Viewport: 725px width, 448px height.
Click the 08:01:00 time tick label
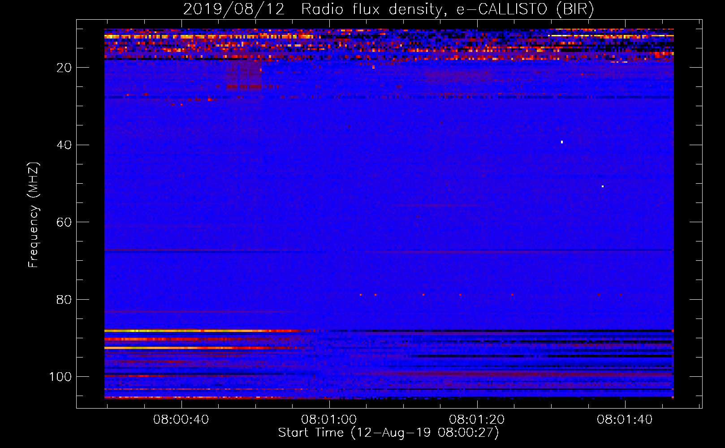pos(329,420)
